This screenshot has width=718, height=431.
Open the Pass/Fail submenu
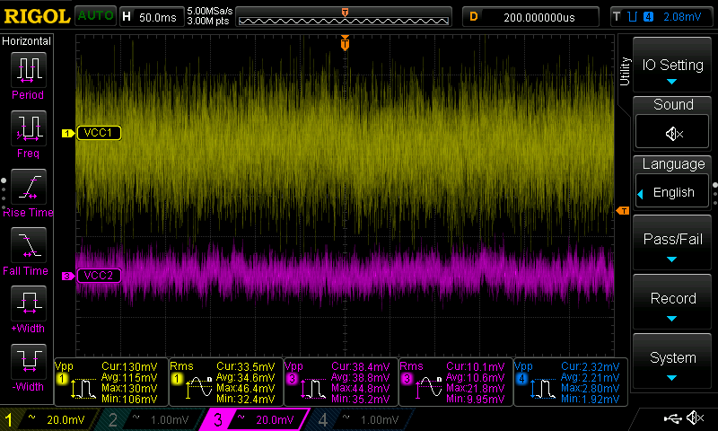point(672,242)
